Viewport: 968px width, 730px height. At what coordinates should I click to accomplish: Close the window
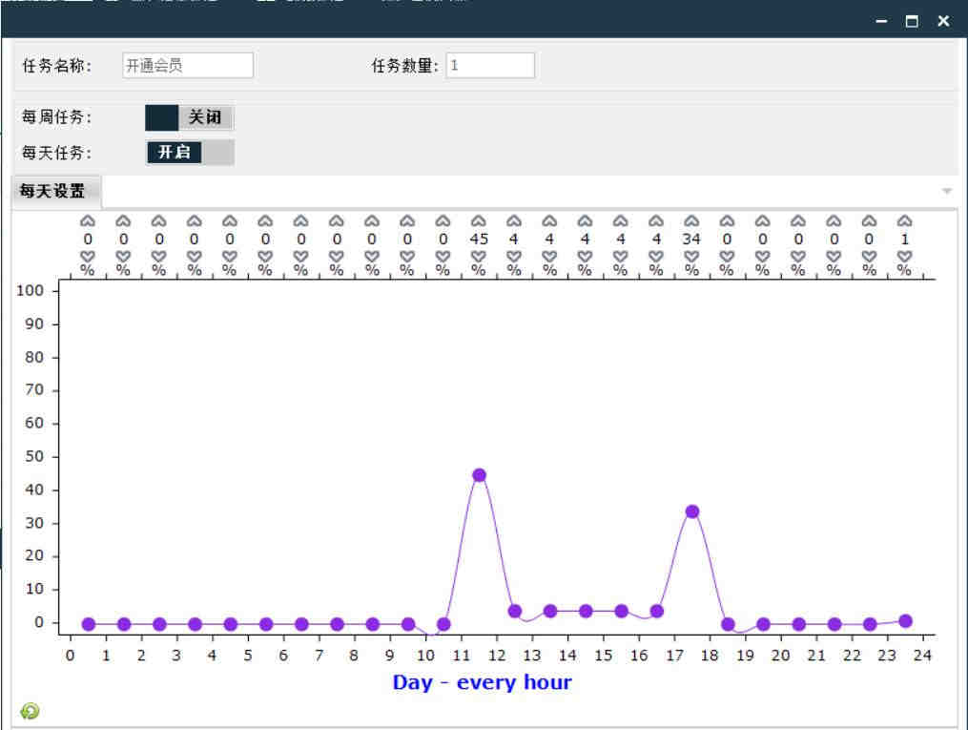click(943, 21)
